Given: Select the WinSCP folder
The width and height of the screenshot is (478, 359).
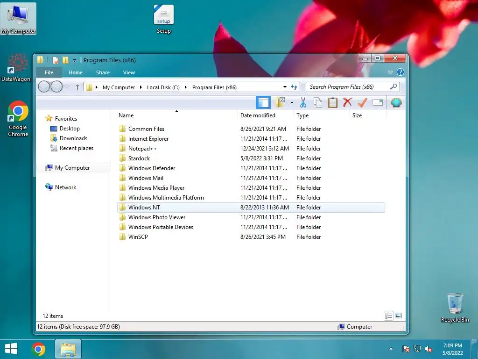Looking at the screenshot, I should coord(251,237).
